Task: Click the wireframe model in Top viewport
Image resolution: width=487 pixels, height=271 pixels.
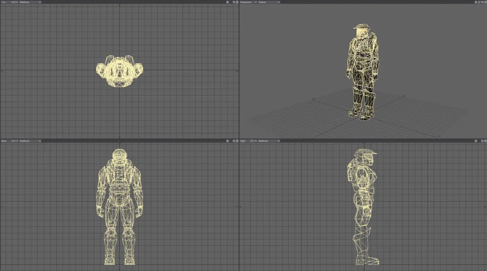Action: pyautogui.click(x=120, y=71)
